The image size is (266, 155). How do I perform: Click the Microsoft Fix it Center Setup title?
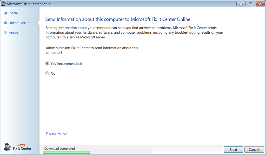point(29,4)
